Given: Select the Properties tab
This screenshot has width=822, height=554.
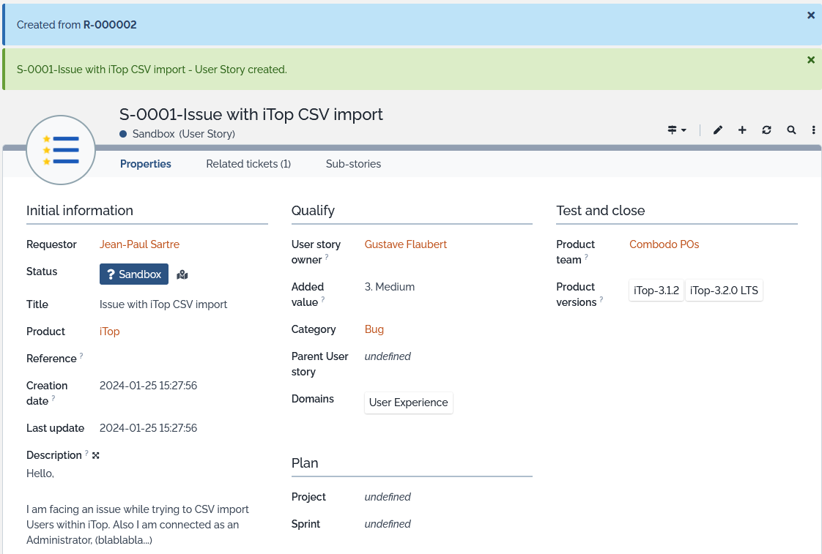Looking at the screenshot, I should [146, 164].
